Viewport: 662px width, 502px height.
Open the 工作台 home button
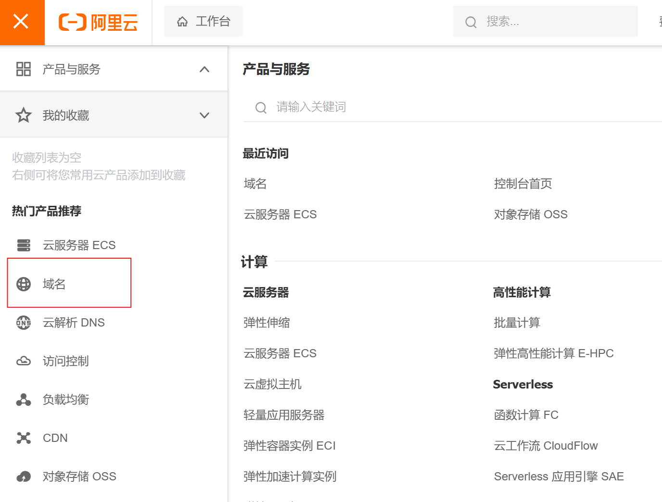[x=204, y=22]
